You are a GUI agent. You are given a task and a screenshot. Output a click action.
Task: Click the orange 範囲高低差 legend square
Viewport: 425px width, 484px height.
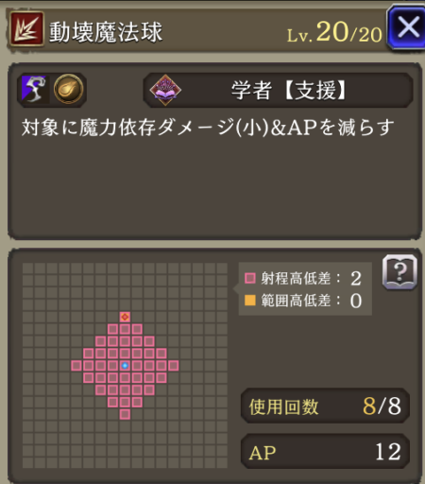pos(250,301)
